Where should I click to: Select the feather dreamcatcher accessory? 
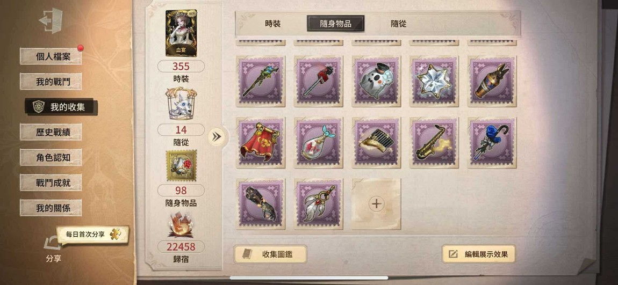pos(319,204)
